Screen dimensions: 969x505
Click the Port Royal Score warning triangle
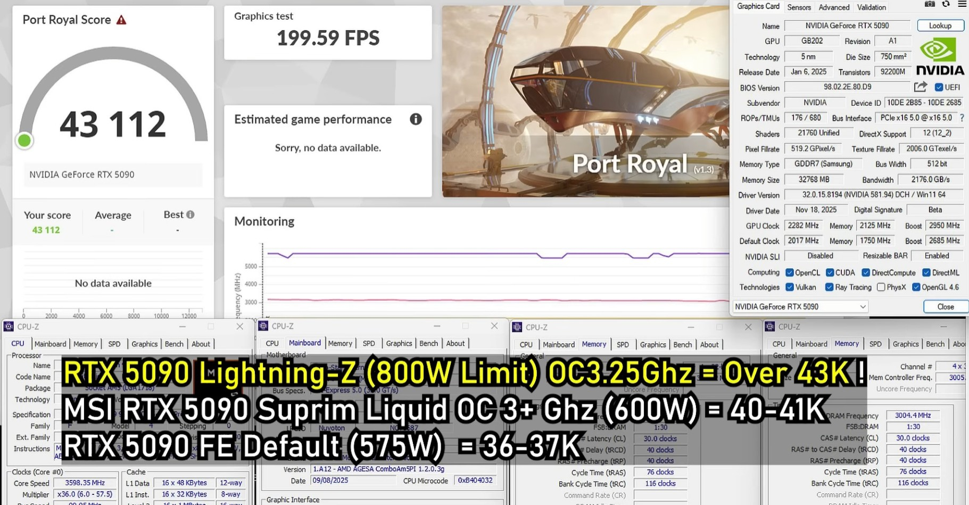[x=121, y=20]
